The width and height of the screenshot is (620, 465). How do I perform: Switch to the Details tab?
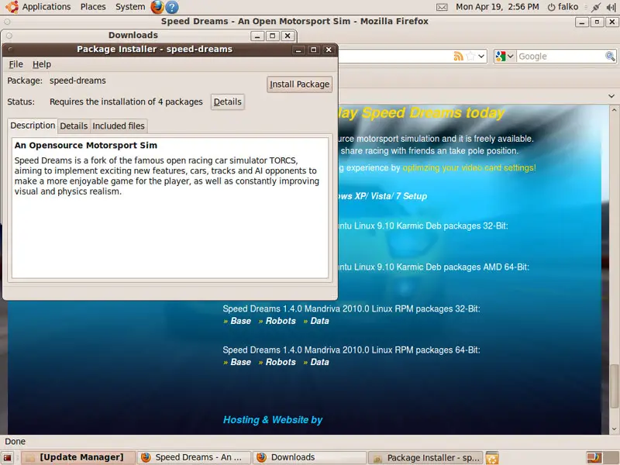(x=74, y=126)
